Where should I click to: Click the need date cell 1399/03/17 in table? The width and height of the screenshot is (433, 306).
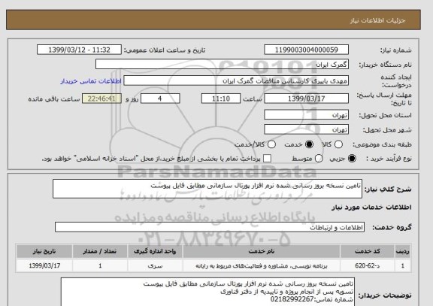(x=44, y=266)
